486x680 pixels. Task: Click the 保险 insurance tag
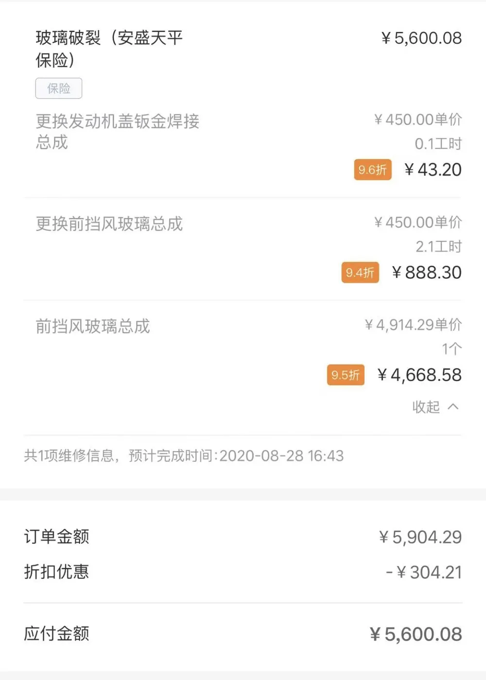pos(59,88)
